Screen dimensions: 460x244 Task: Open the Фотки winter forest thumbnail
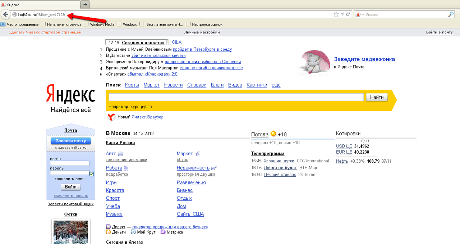71,232
